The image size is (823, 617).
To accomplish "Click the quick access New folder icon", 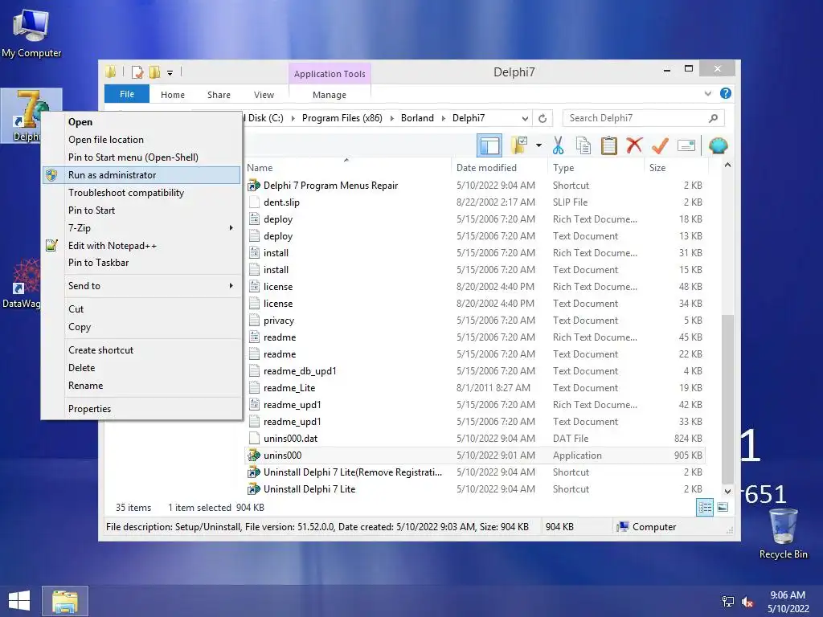I will click(x=154, y=72).
